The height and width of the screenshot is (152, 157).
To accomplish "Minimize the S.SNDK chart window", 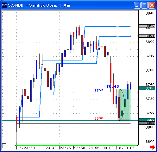I will point(137,5).
